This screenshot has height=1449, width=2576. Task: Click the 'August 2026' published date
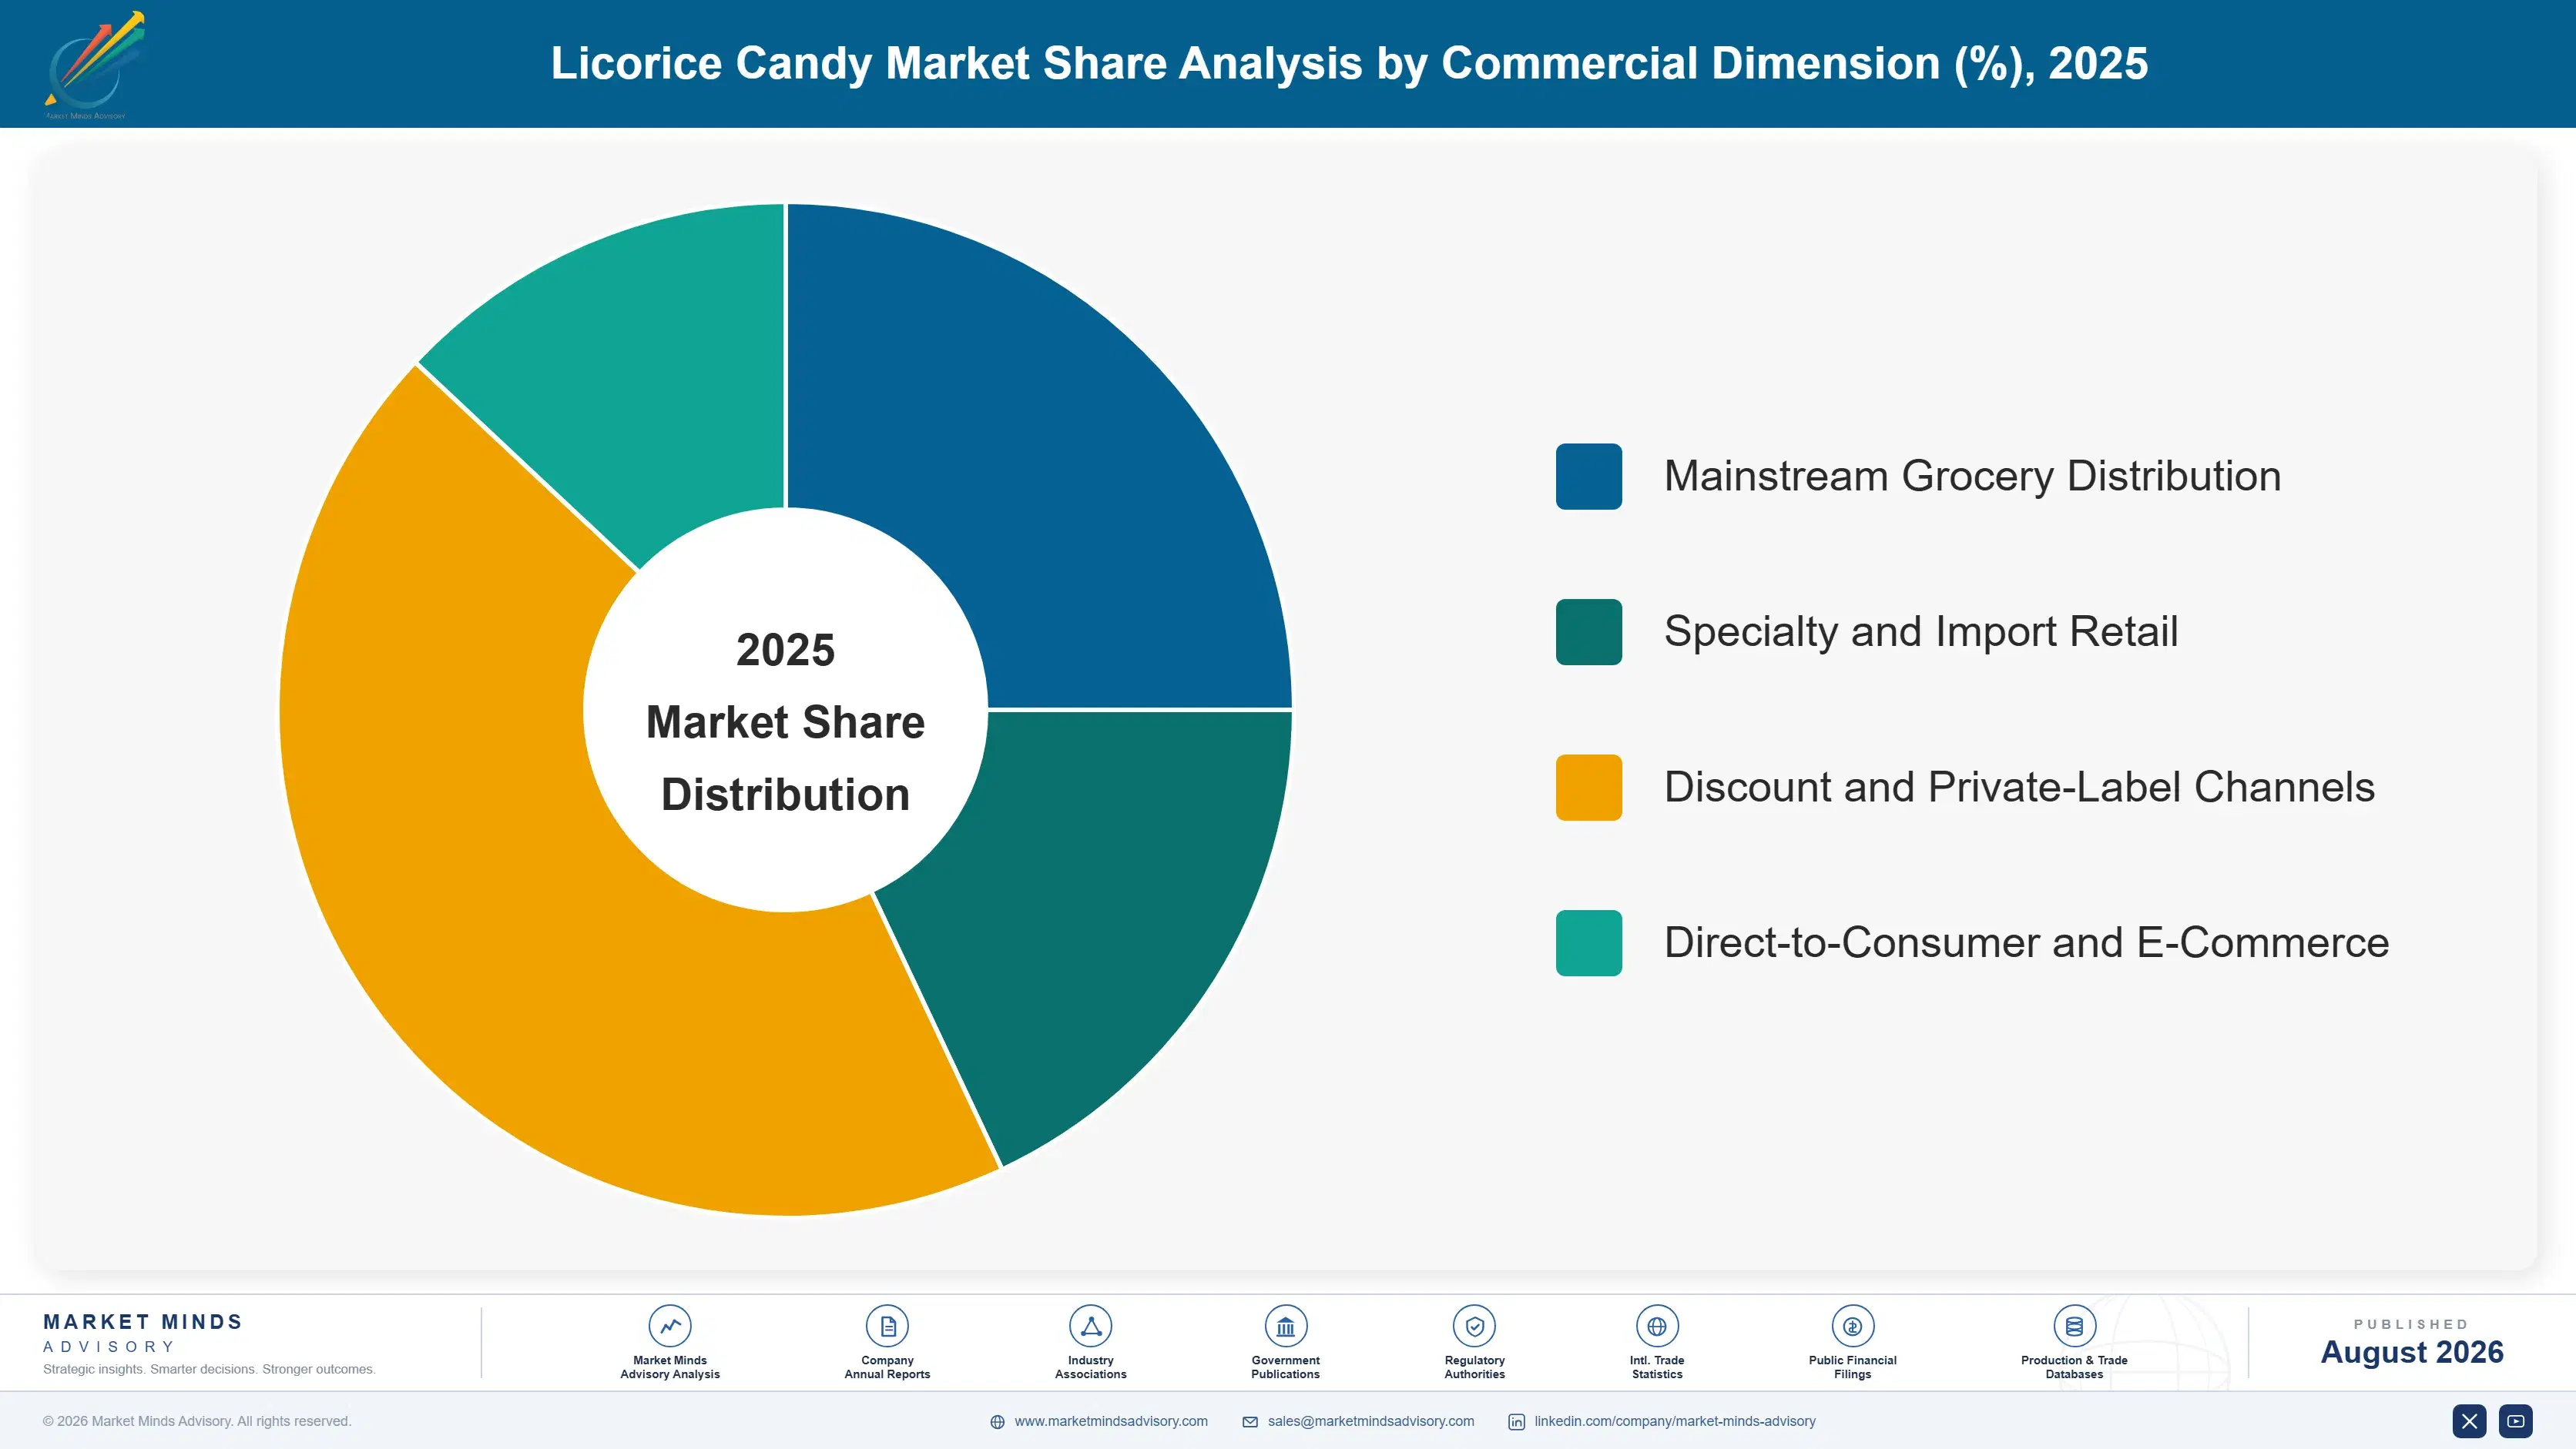2411,1352
